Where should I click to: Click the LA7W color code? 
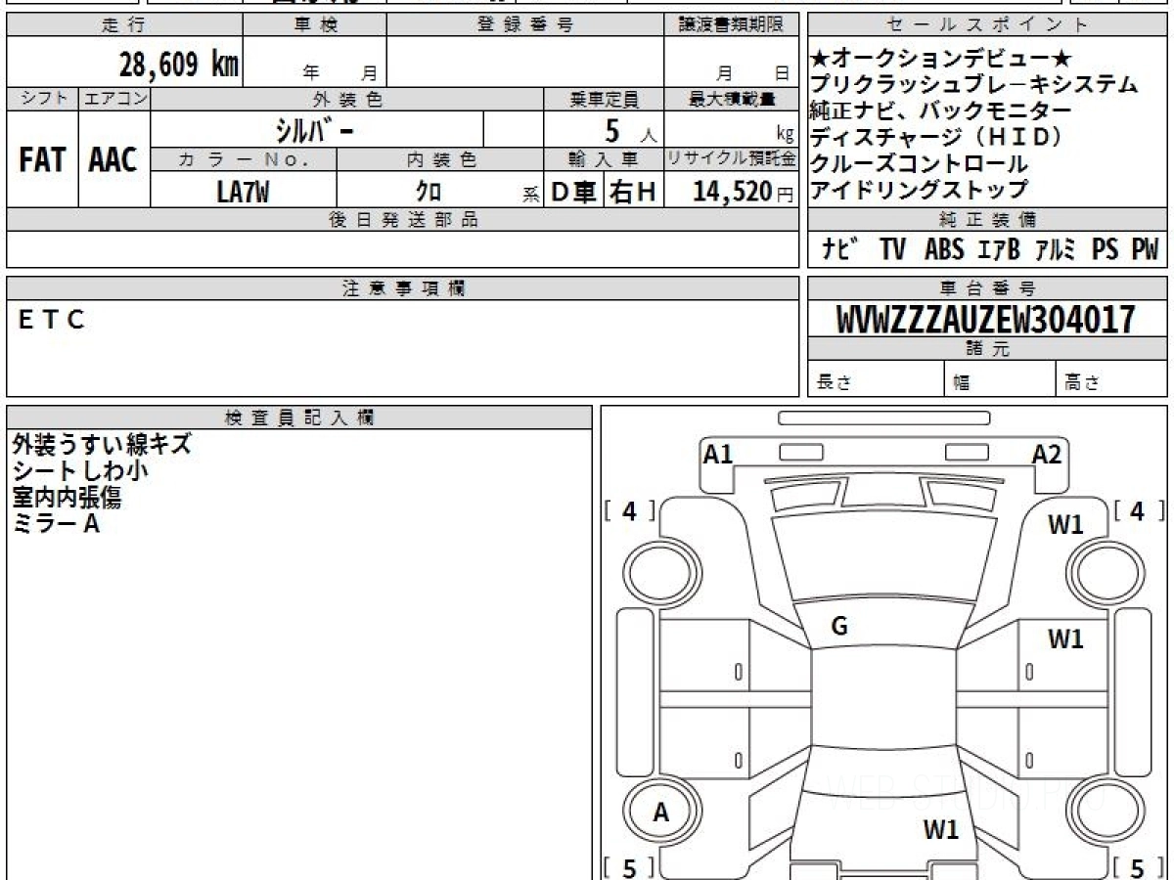coord(244,192)
